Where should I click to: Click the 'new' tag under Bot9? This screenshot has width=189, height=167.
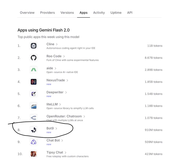click(49, 132)
